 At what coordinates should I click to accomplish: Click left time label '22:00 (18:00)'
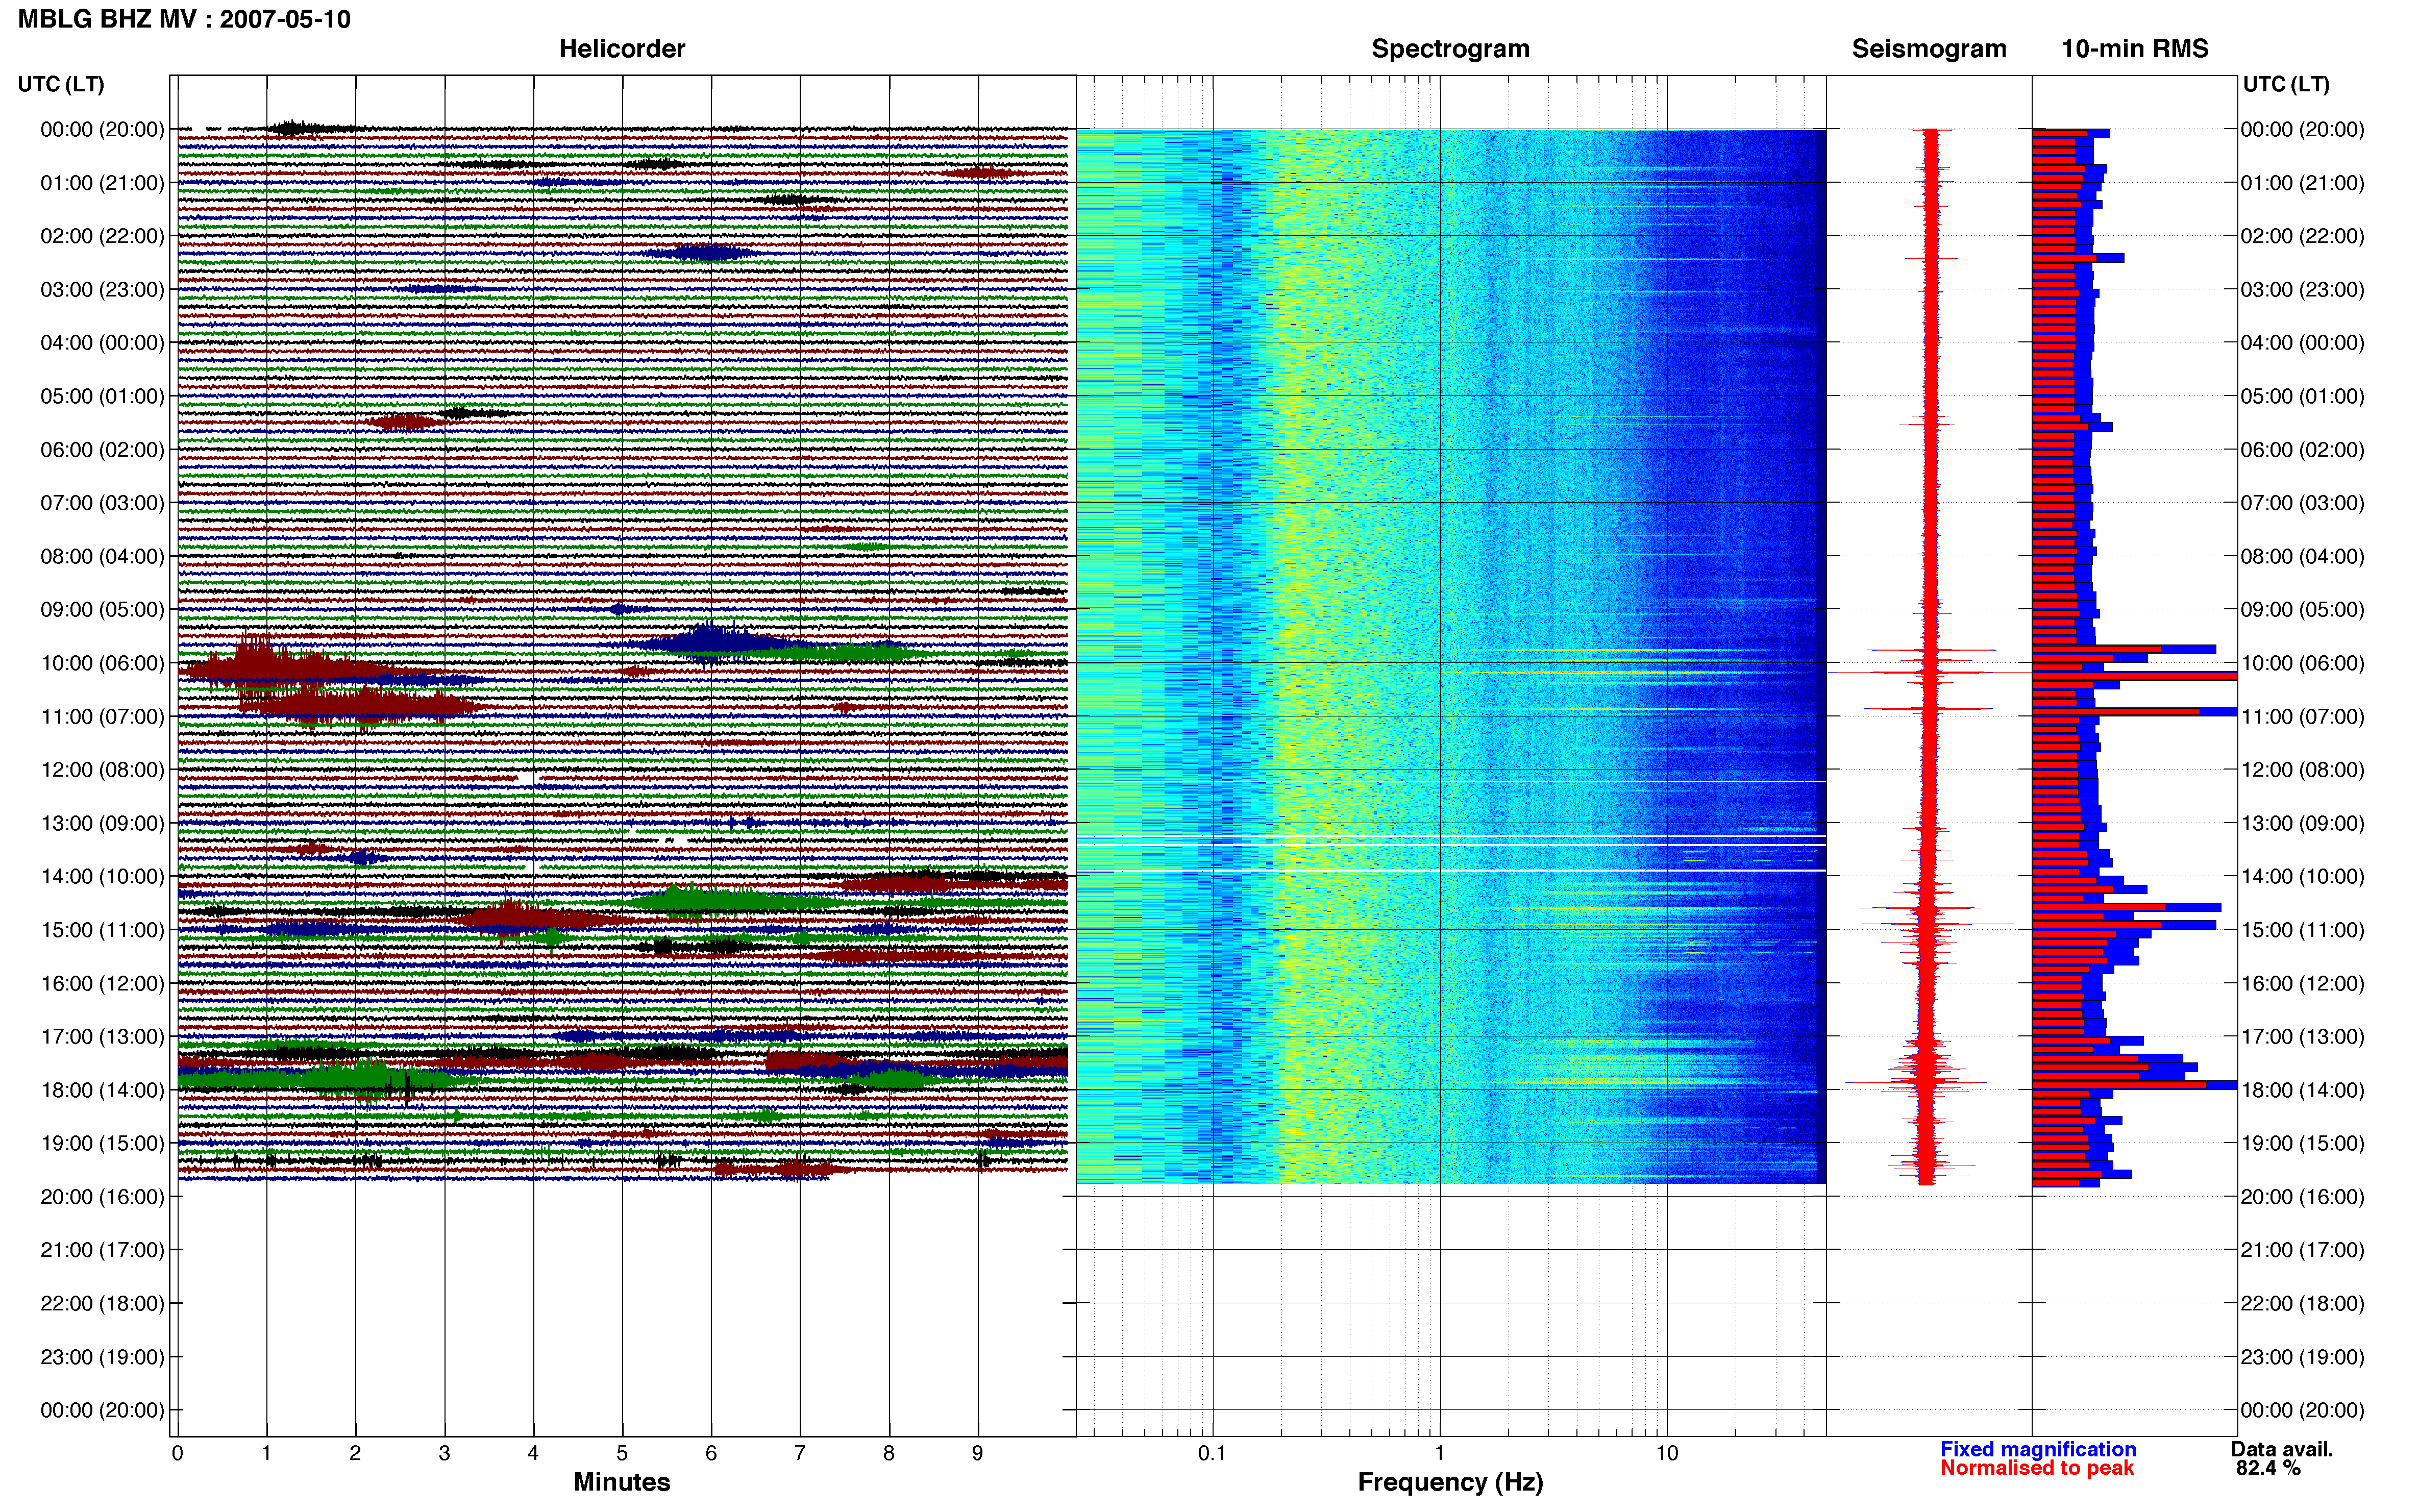click(x=102, y=1304)
